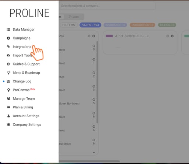Image resolution: width=189 pixels, height=164 pixels.
Task: Click the Campaigns play-circle icon
Action: 8,38
